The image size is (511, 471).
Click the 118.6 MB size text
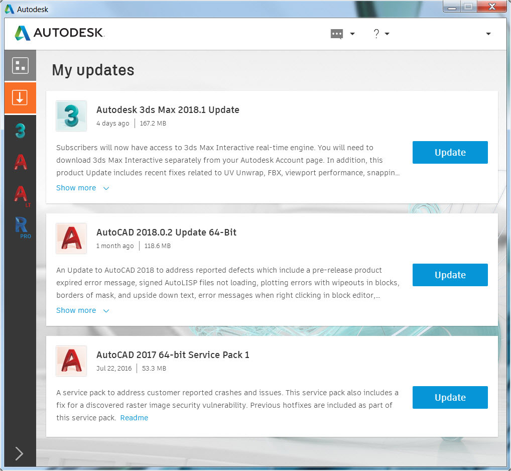pos(158,246)
